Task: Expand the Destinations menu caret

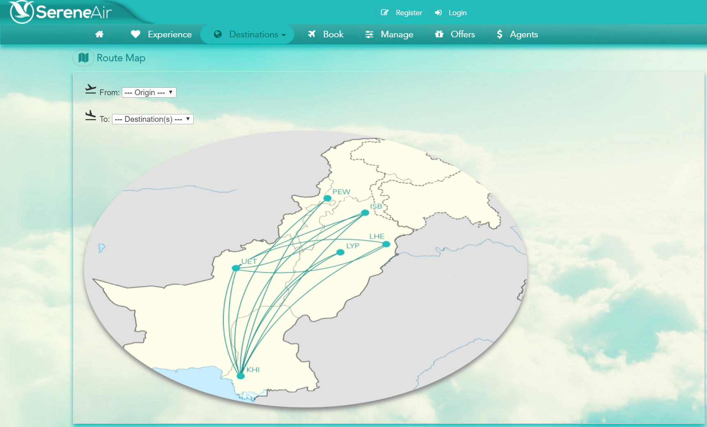Action: 284,35
